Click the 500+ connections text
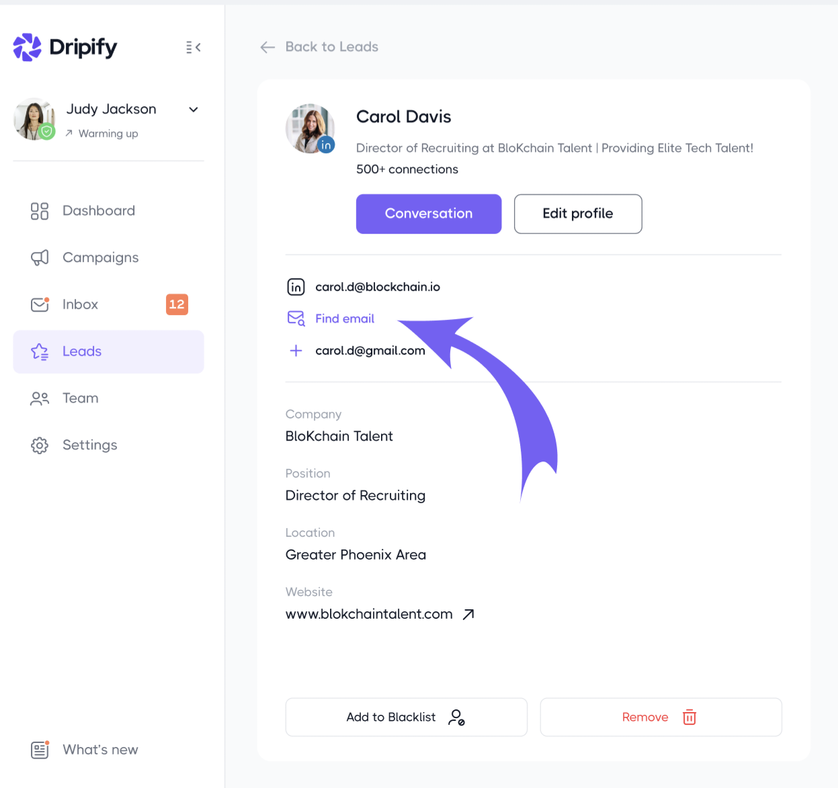Screen dimensions: 838x788 (x=407, y=169)
